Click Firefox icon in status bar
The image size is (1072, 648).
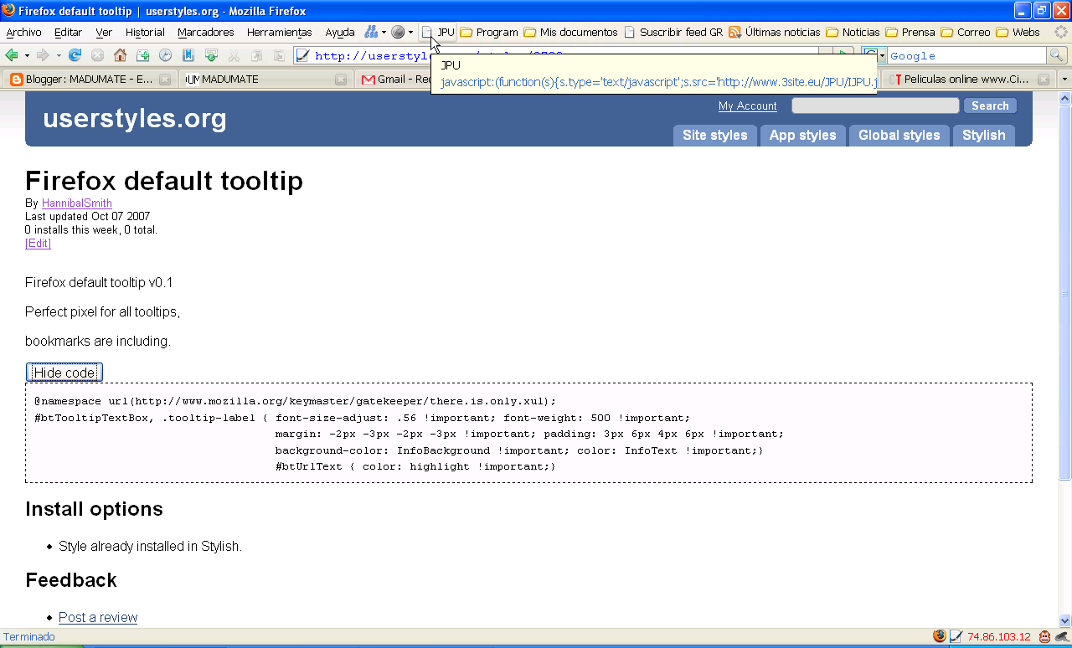(940, 636)
